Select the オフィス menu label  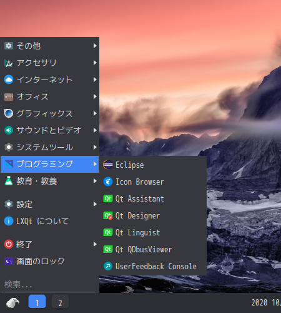[x=32, y=96]
